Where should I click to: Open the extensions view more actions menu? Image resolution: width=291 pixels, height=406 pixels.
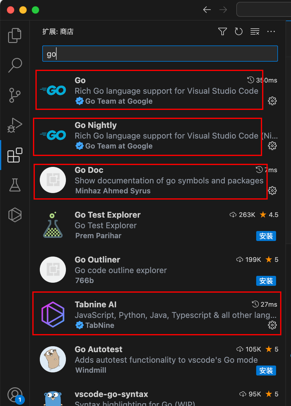pos(271,31)
